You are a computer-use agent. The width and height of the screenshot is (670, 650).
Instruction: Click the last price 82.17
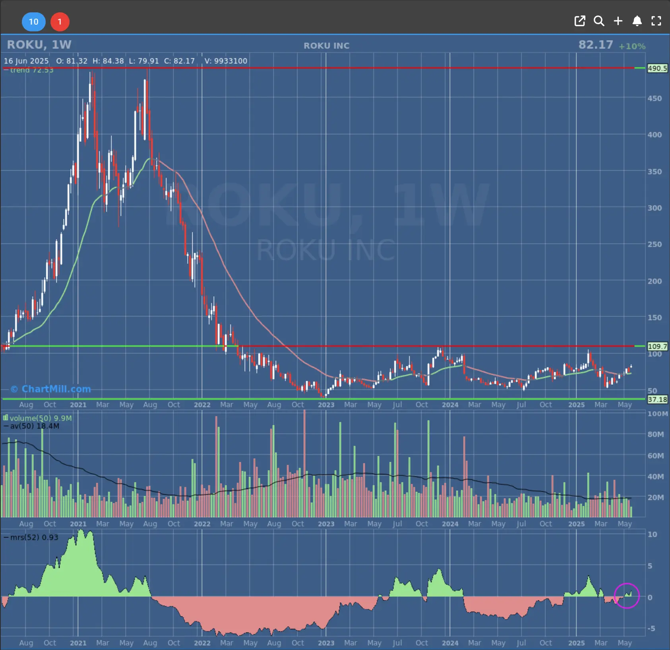[596, 44]
